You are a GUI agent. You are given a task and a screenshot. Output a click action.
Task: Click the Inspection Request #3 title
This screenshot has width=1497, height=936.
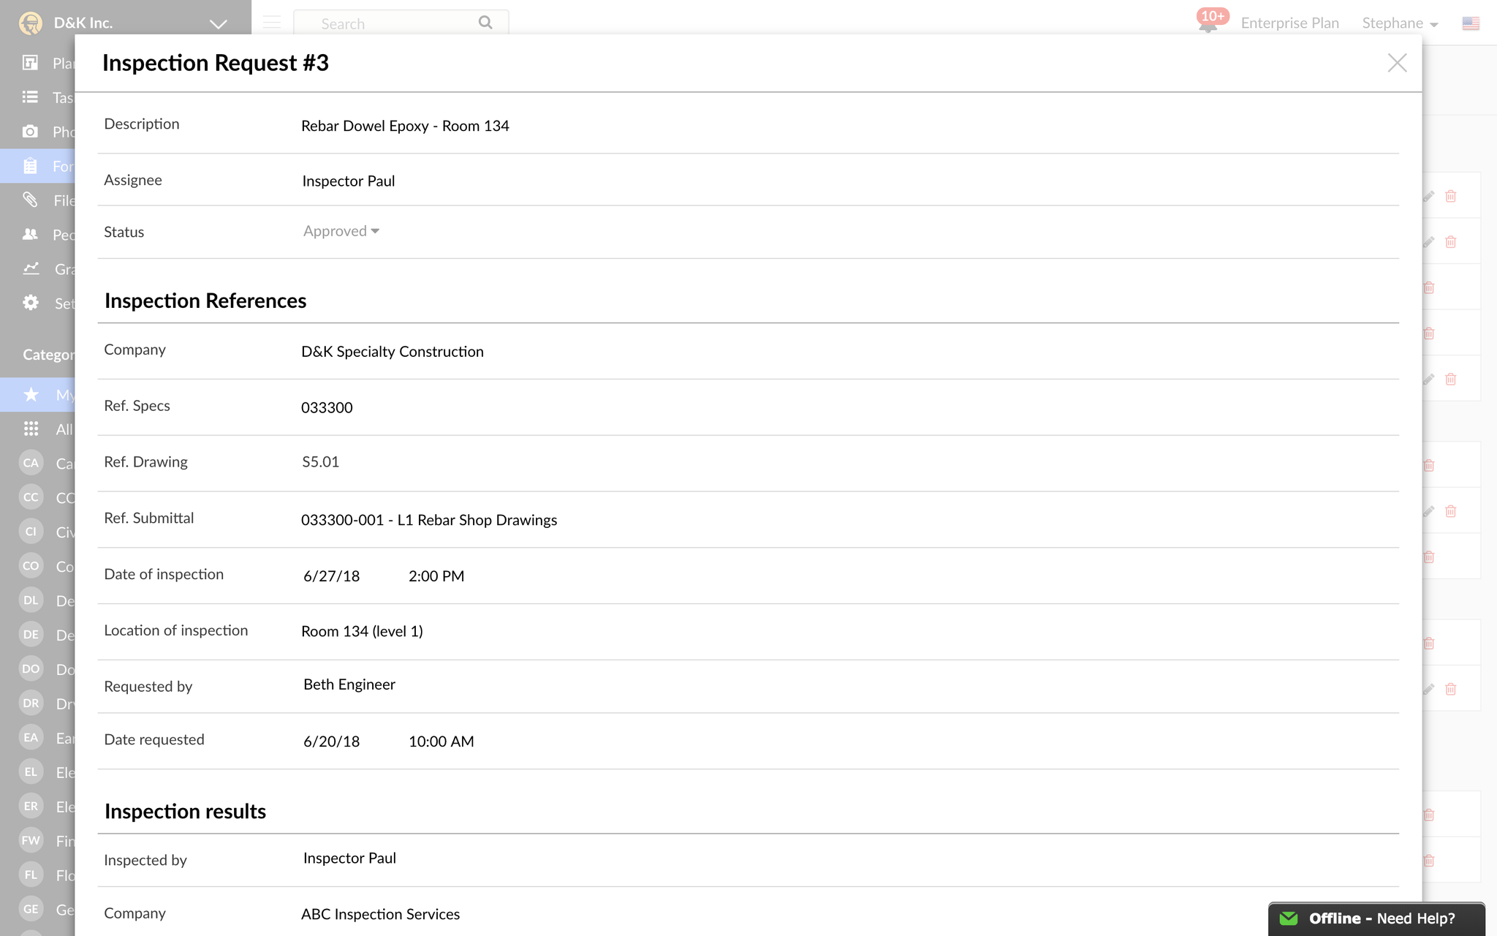[216, 63]
